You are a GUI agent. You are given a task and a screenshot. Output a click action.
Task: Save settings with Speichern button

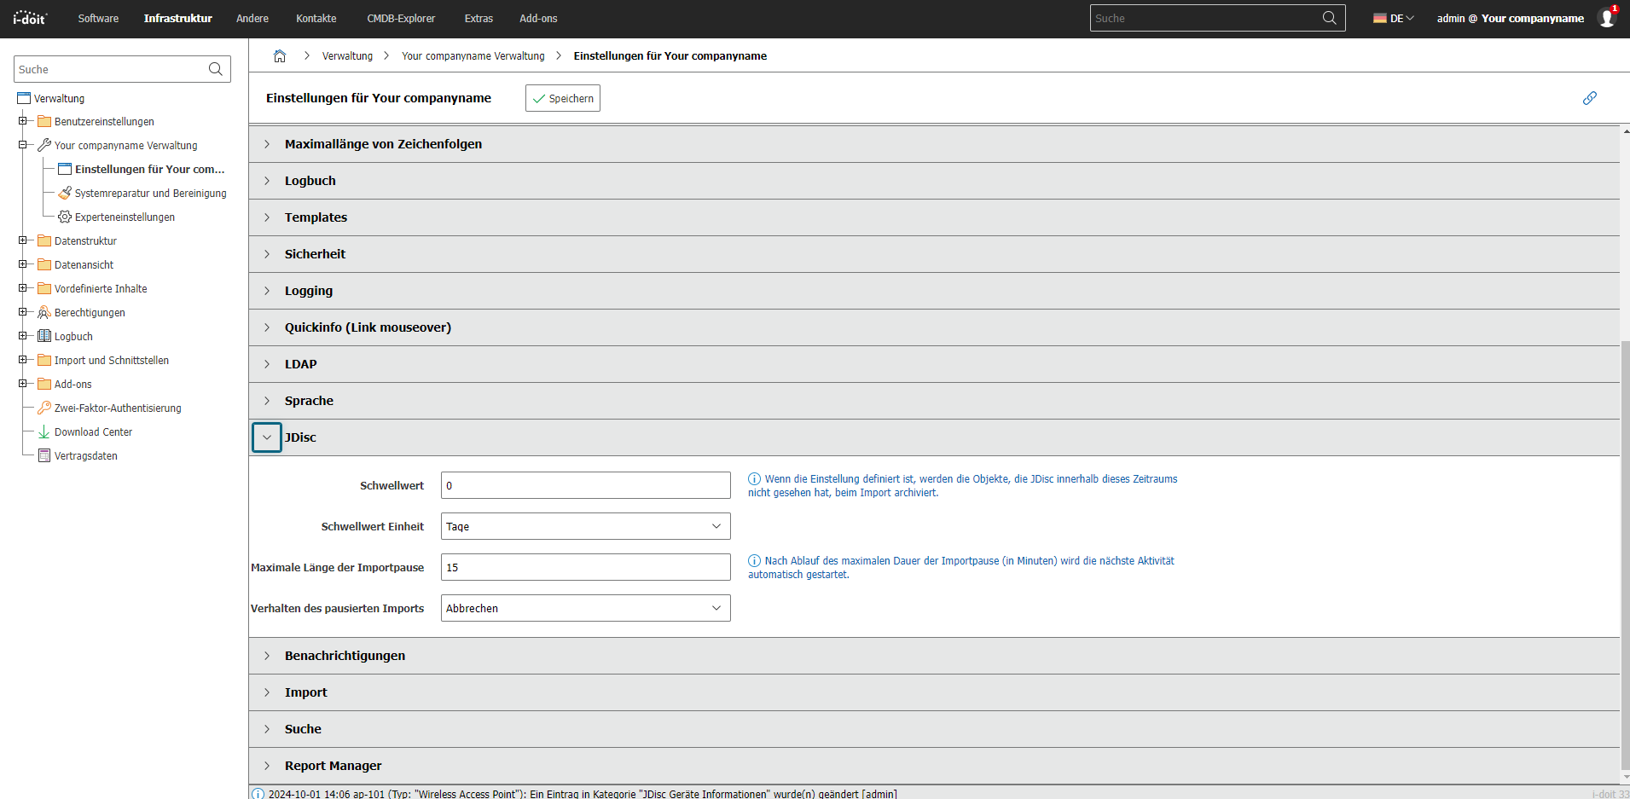click(563, 98)
